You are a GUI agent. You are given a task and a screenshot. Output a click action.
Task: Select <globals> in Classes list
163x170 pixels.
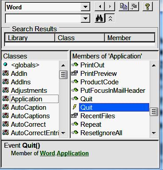pos(25,65)
